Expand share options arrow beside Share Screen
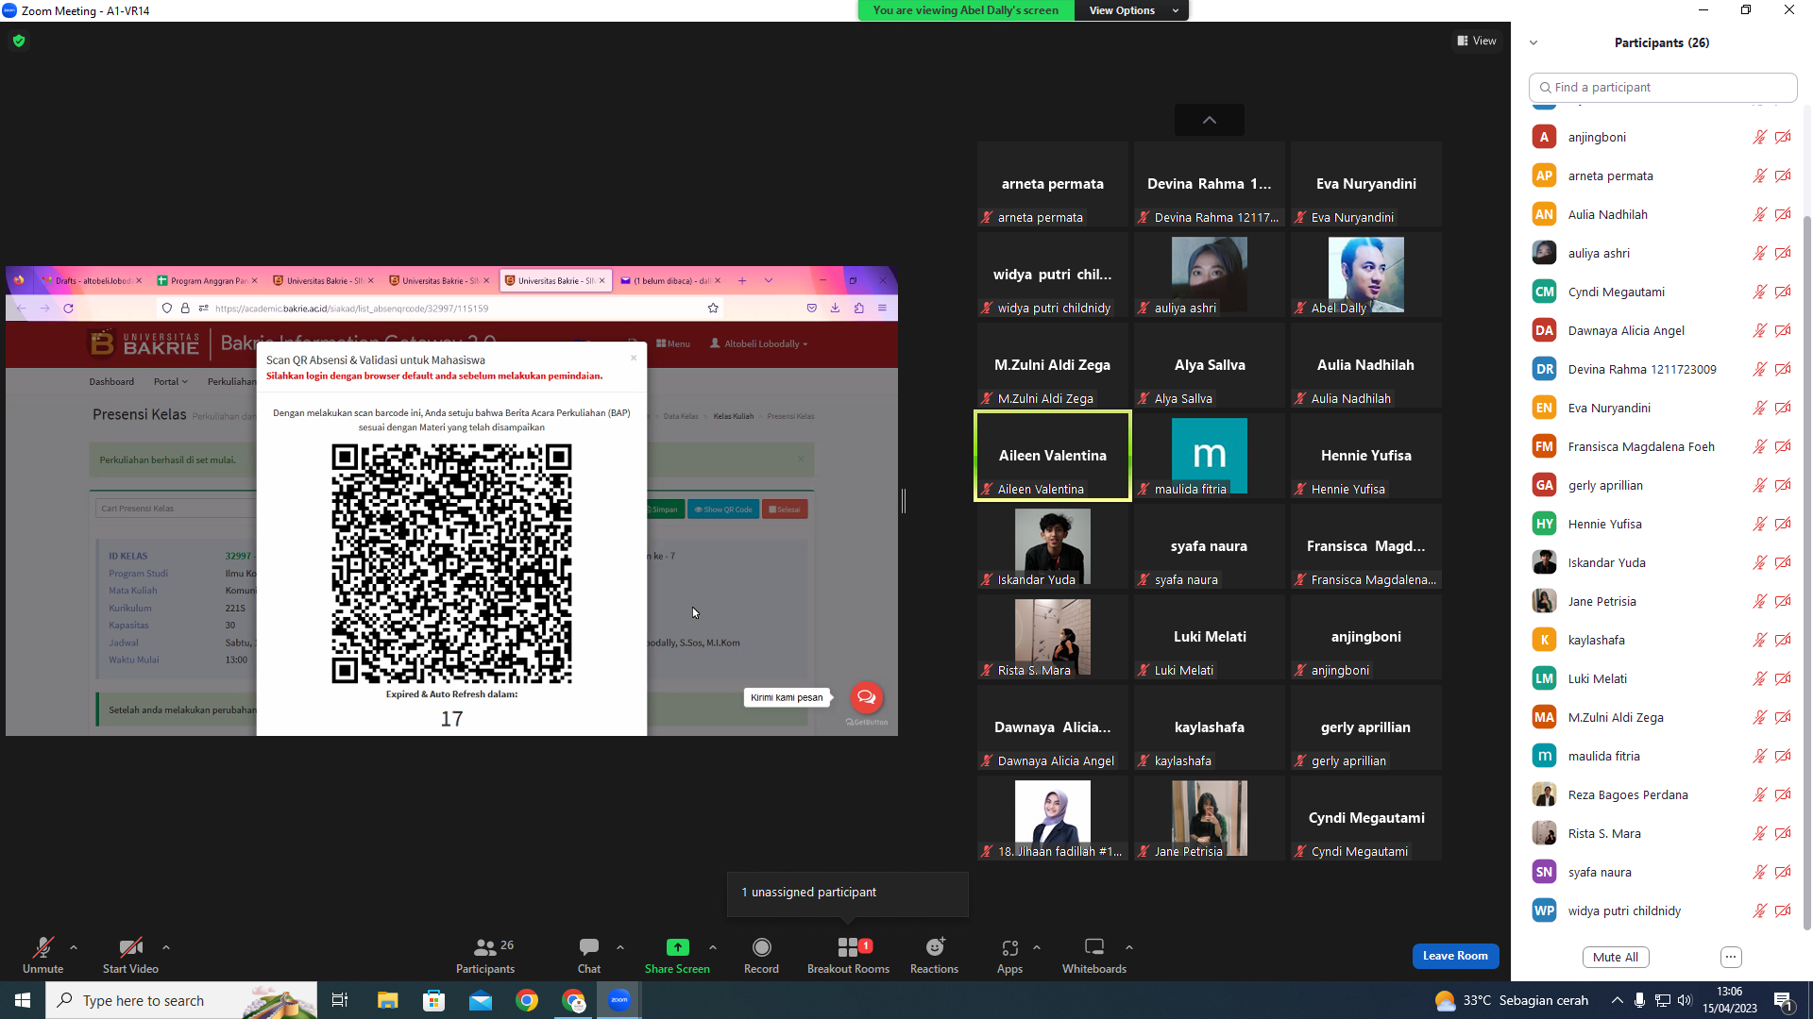This screenshot has height=1019, width=1813. click(x=713, y=947)
